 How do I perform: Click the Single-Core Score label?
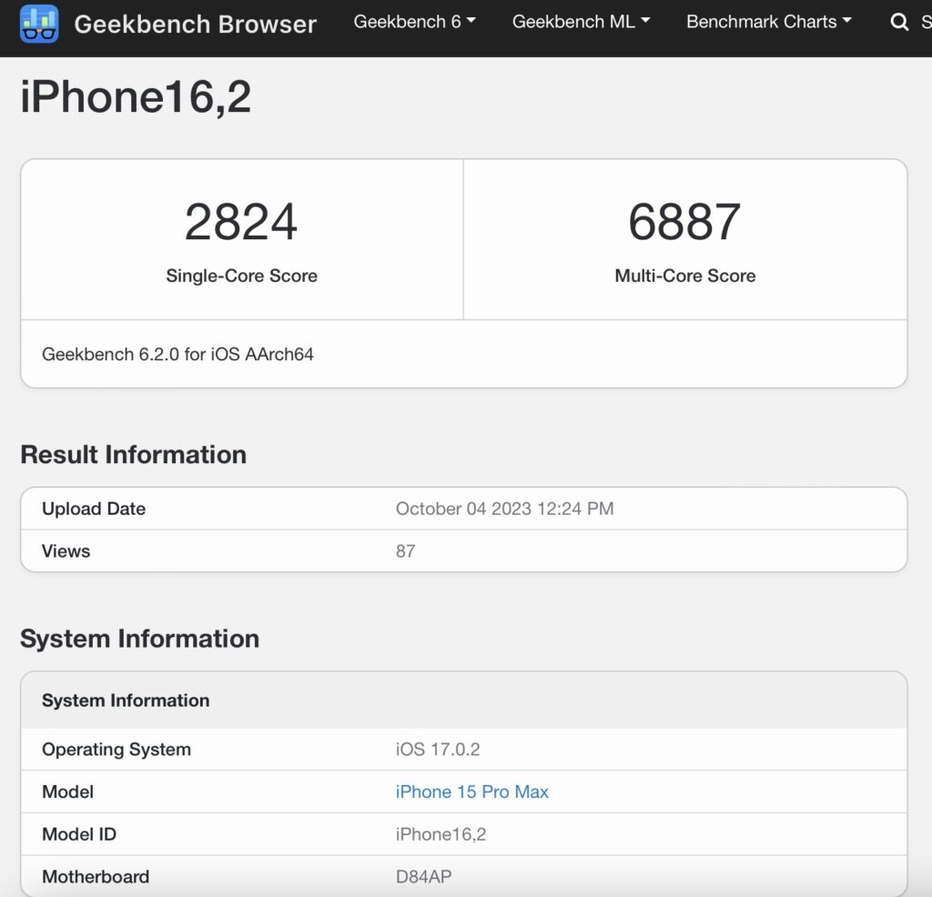pyautogui.click(x=241, y=276)
